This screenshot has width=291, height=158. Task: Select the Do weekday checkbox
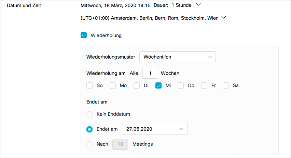[181, 85]
